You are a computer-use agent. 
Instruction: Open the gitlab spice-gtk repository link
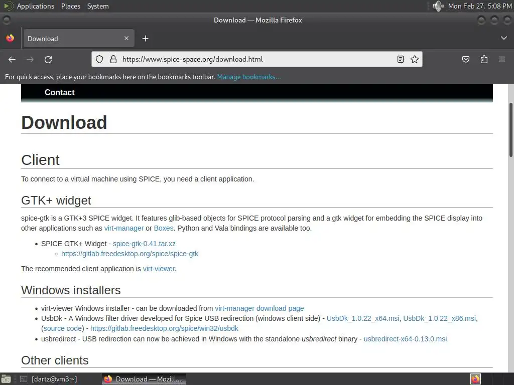(130, 254)
